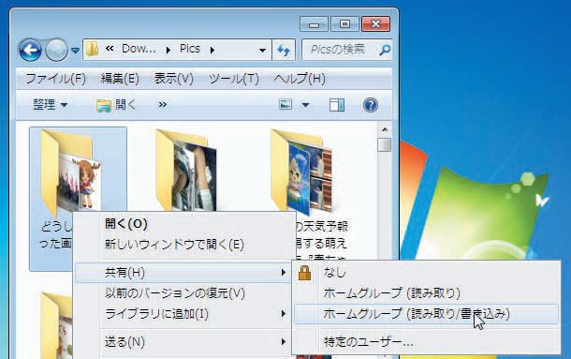
Task: Maximize the Explorer window
Action: (x=344, y=24)
